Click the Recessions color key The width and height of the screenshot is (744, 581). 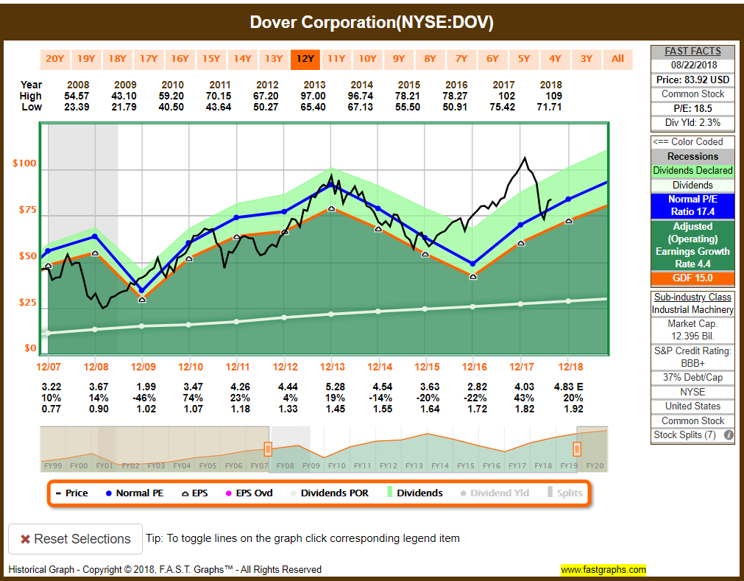tap(692, 157)
